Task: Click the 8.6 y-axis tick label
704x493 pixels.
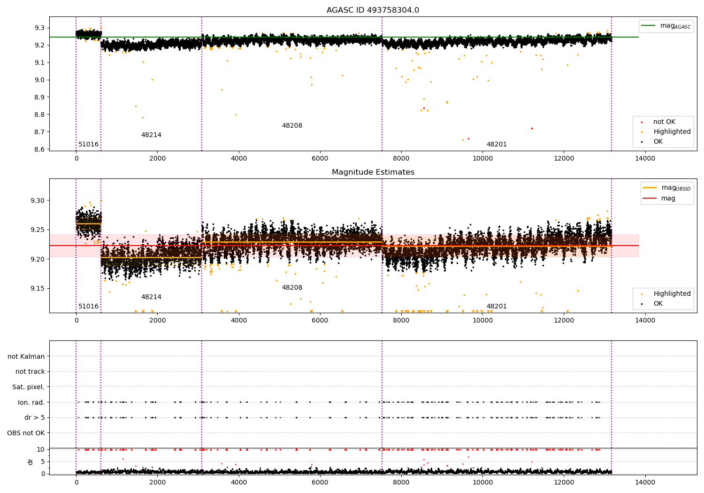Action: click(40, 149)
